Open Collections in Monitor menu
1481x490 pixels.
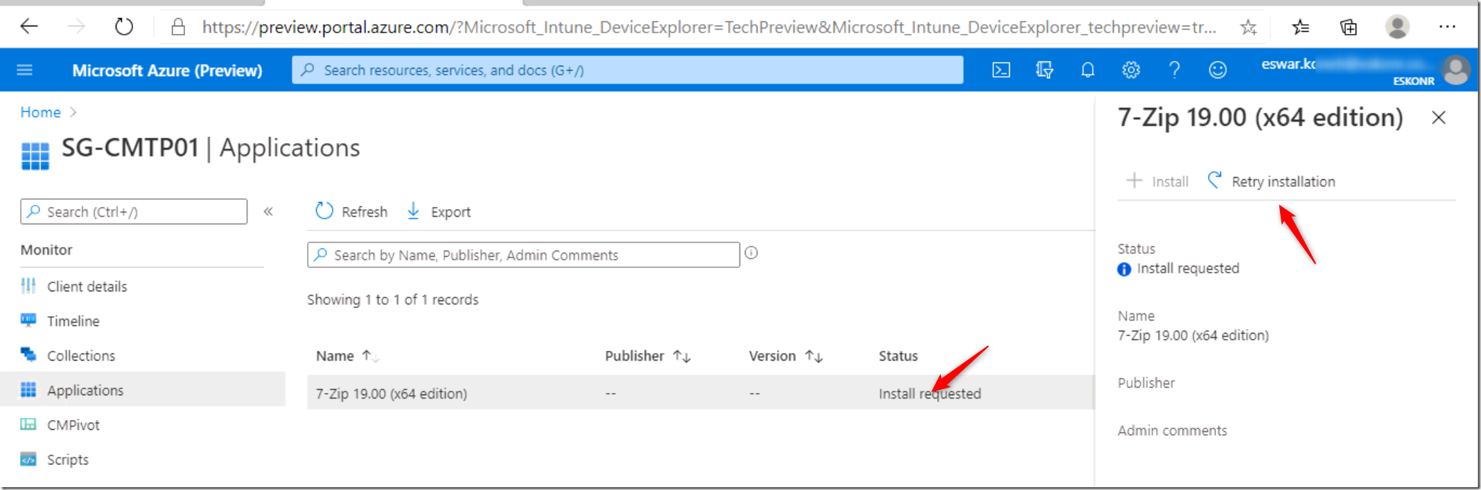81,356
